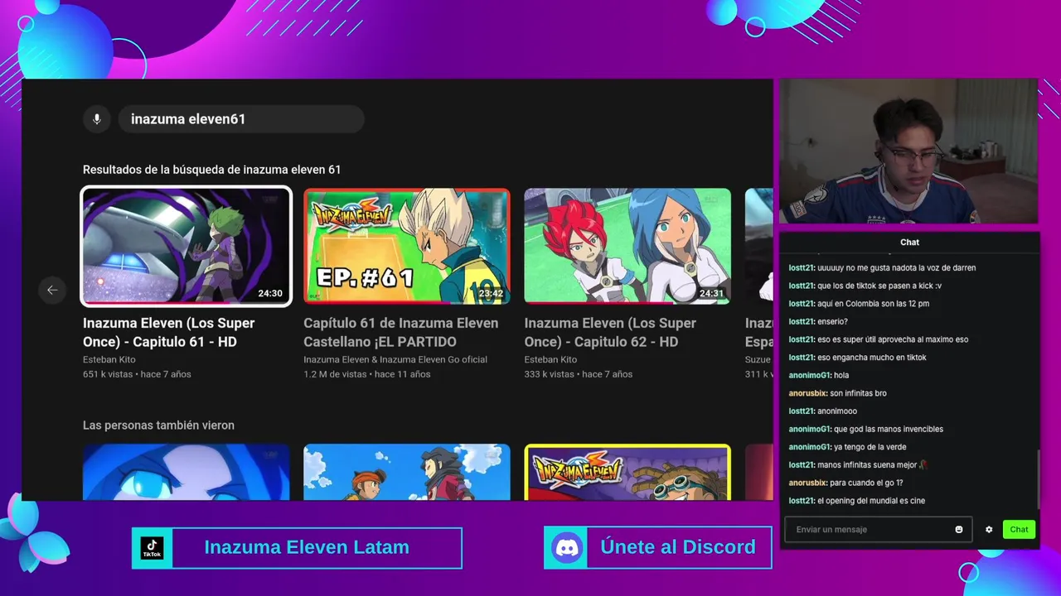Viewport: 1061px width, 596px height.
Task: Click channel 'Inazuma Eleven & Inazuma Eleven Go oficial'
Action: pyautogui.click(x=395, y=359)
